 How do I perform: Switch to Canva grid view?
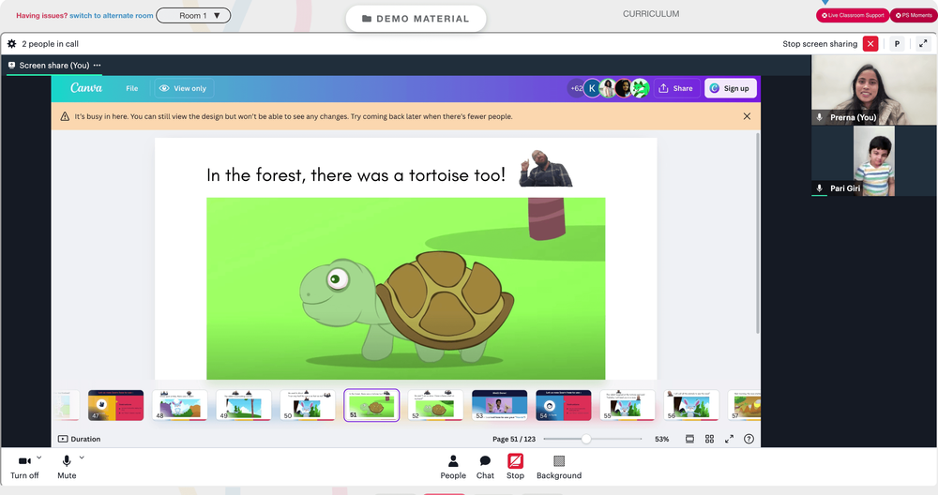click(709, 439)
